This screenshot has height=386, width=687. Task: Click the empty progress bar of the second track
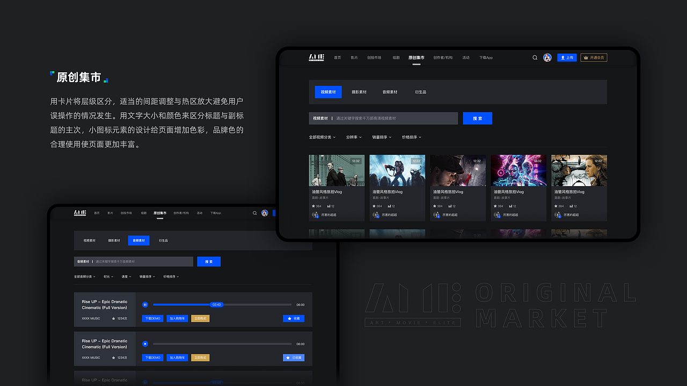(x=222, y=344)
